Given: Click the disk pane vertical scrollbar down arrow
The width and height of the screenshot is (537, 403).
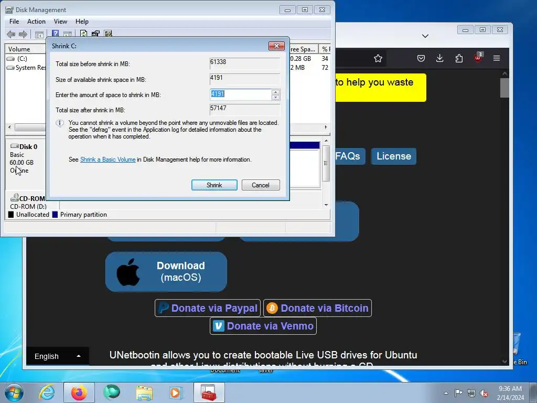Looking at the screenshot, I should (326, 205).
